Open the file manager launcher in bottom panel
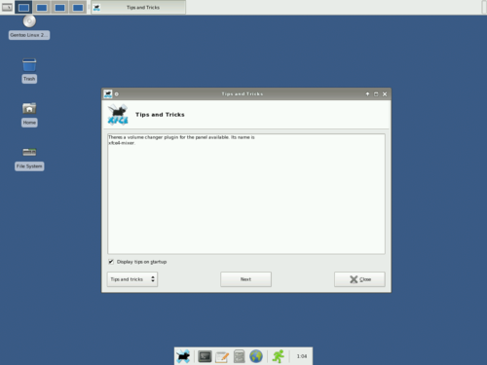 [x=239, y=356]
